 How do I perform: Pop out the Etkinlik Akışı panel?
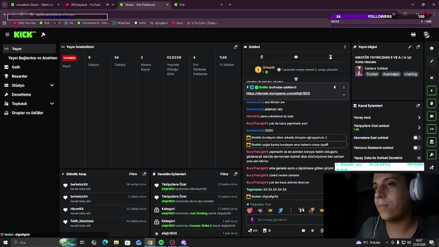coord(144,174)
